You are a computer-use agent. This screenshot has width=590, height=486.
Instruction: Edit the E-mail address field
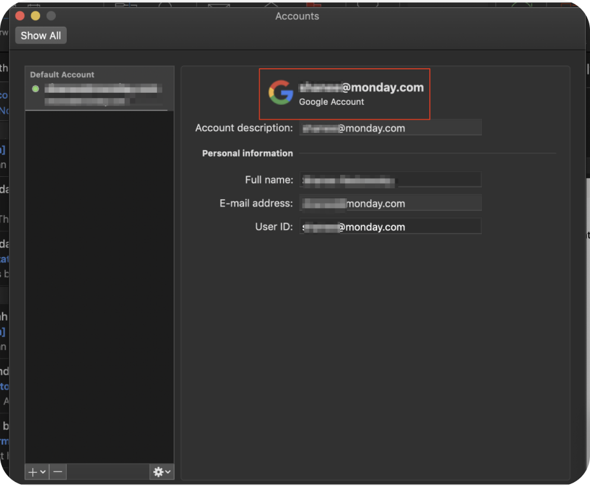(390, 204)
